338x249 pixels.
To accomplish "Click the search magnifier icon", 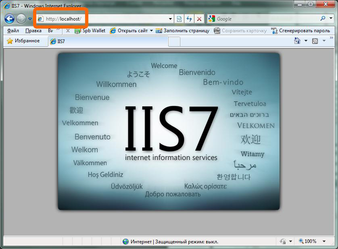I will tap(323, 19).
